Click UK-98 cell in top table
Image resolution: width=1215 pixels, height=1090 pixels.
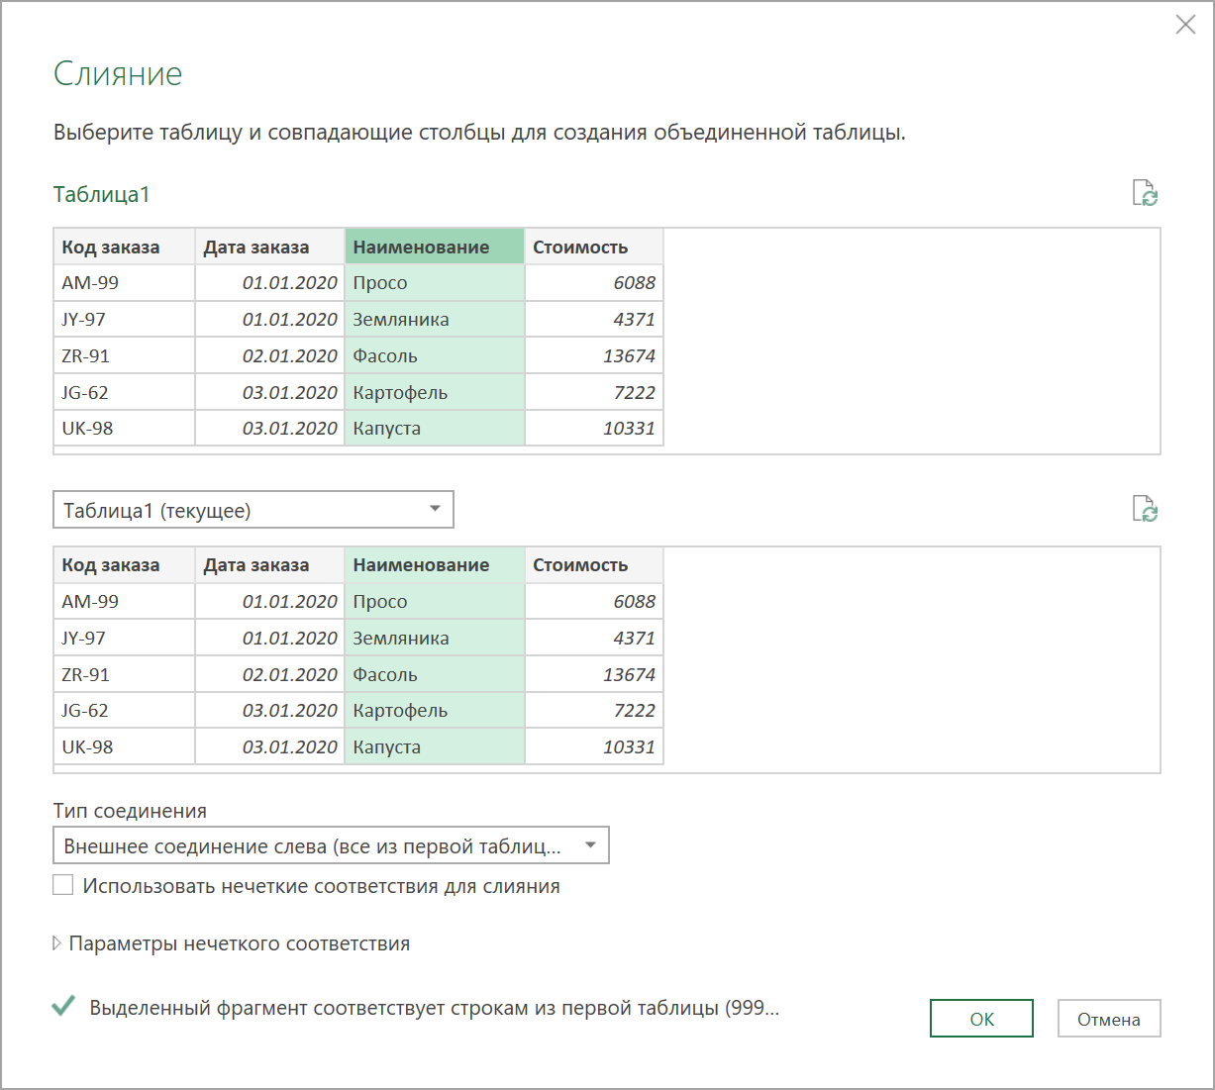(124, 429)
